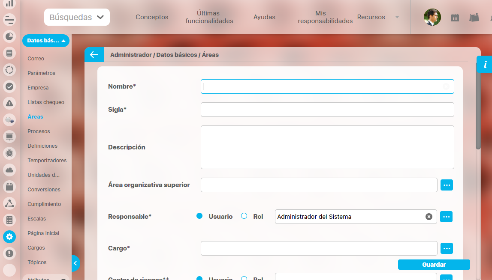The width and height of the screenshot is (492, 280).
Task: Click the cloud icon in left sidebar
Action: pyautogui.click(x=9, y=170)
